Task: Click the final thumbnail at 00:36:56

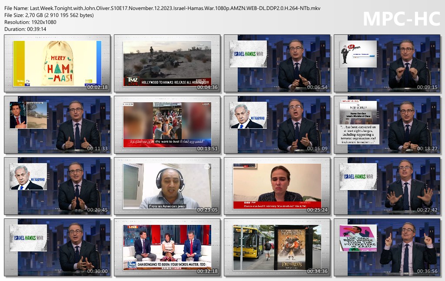Action: (x=387, y=248)
